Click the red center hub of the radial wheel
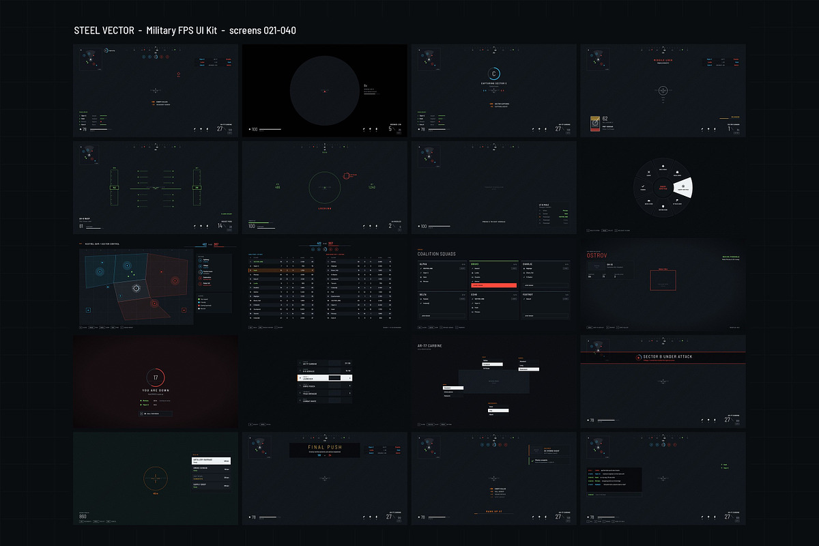 pyautogui.click(x=662, y=188)
